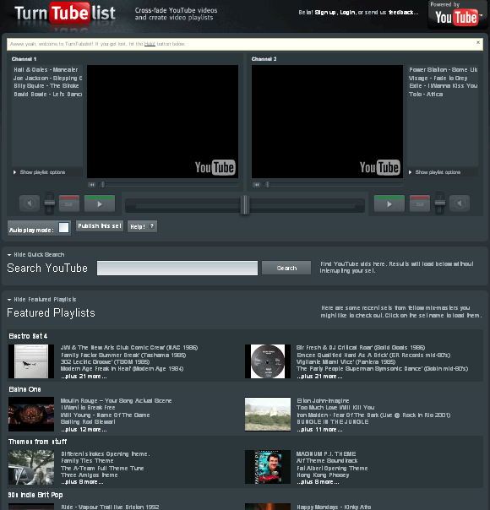Click Hong Kong Phooey entry
490x510 pixels.
pyautogui.click(x=323, y=475)
